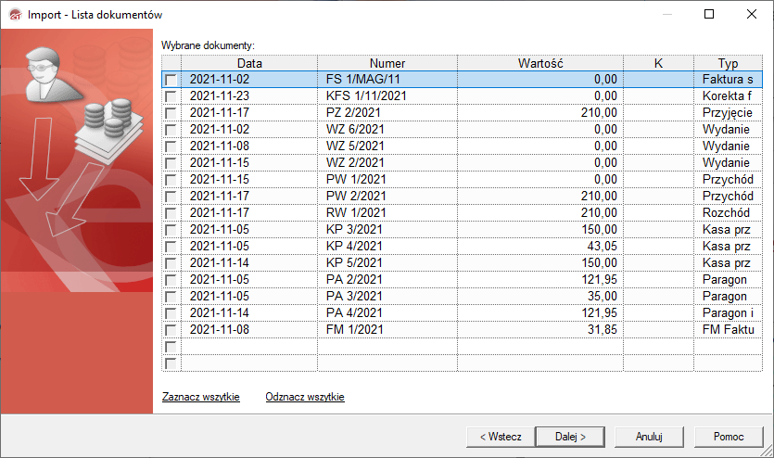This screenshot has width=774, height=458.
Task: Toggle checkbox for WZ 2/2021
Action: coord(171,163)
